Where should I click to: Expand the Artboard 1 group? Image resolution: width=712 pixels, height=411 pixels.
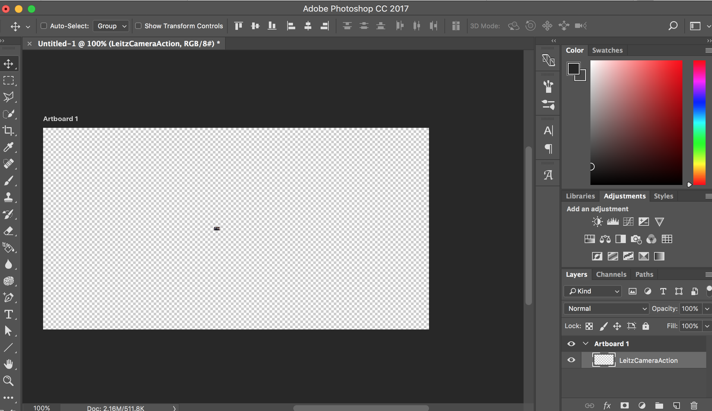coord(584,344)
